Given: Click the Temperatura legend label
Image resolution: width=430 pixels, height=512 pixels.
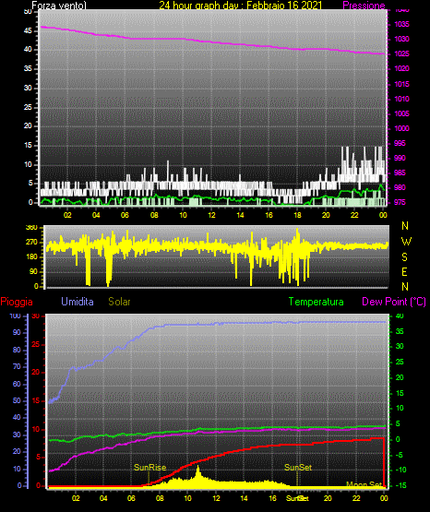Looking at the screenshot, I should 317,302.
